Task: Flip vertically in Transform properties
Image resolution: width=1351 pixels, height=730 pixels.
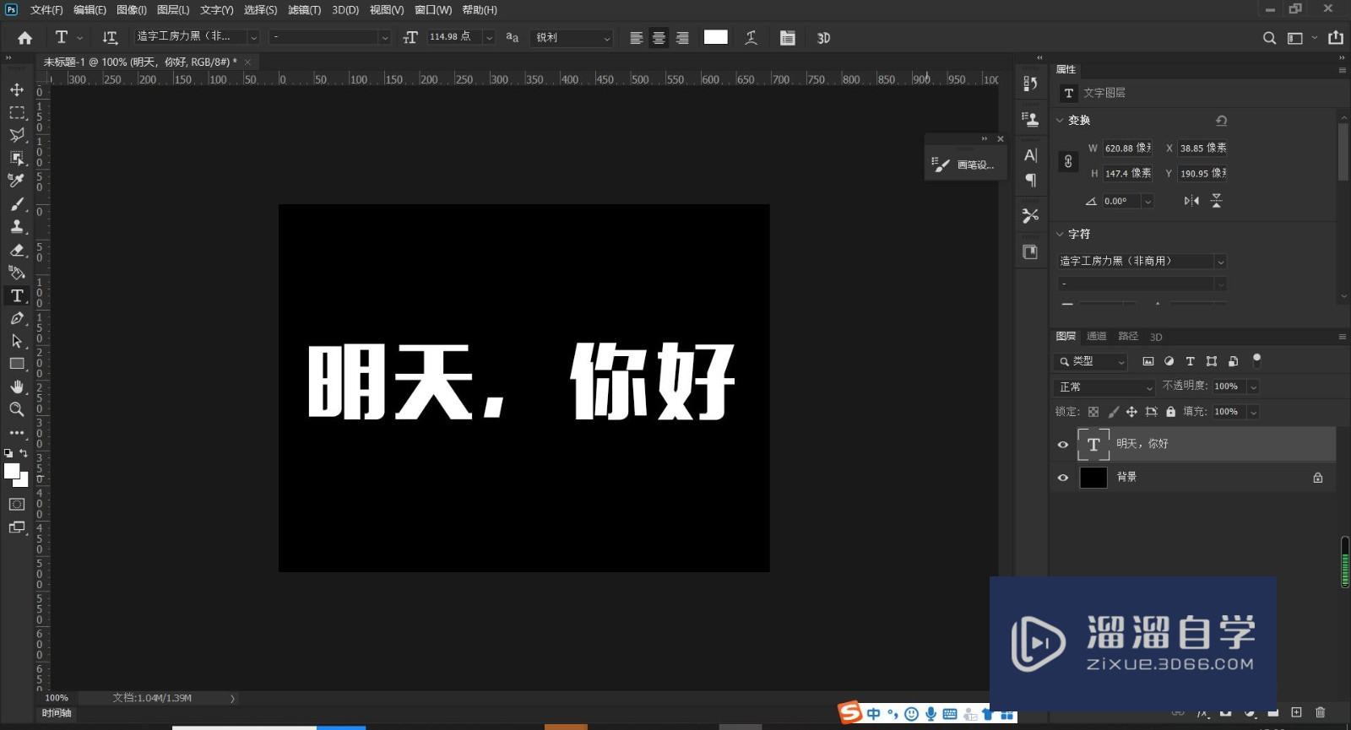Action: [1217, 201]
